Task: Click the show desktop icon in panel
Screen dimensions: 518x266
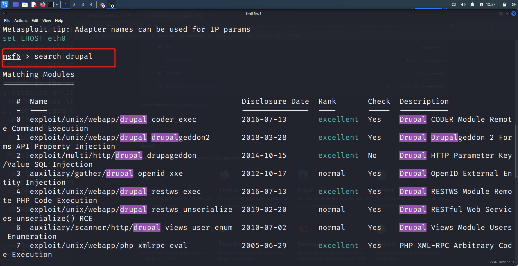Action: point(16,5)
